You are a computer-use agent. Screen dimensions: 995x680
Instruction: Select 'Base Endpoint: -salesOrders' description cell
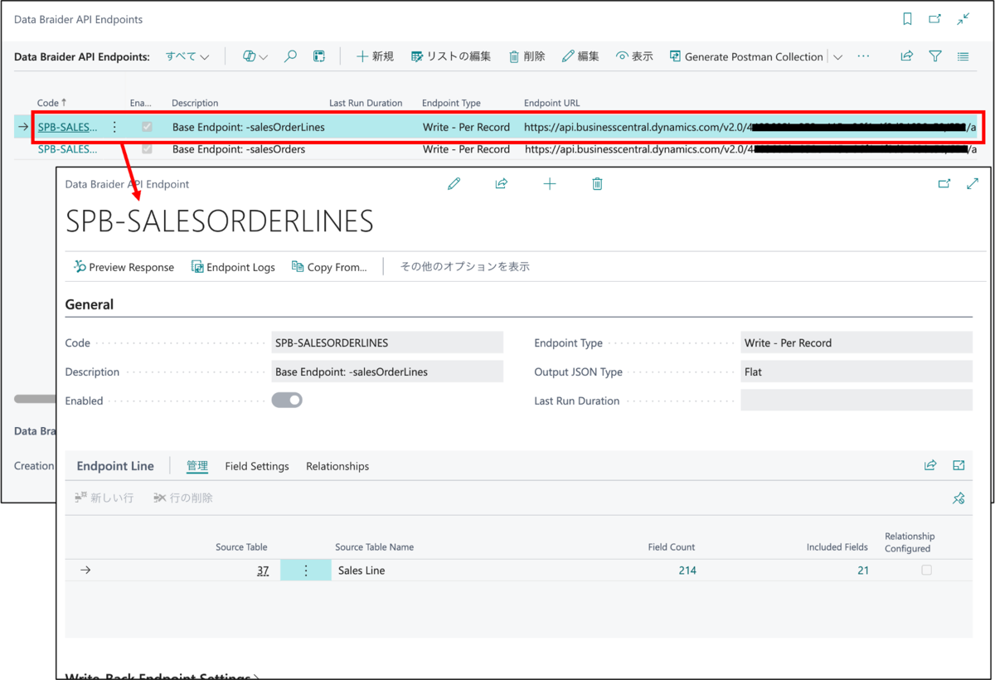[239, 149]
